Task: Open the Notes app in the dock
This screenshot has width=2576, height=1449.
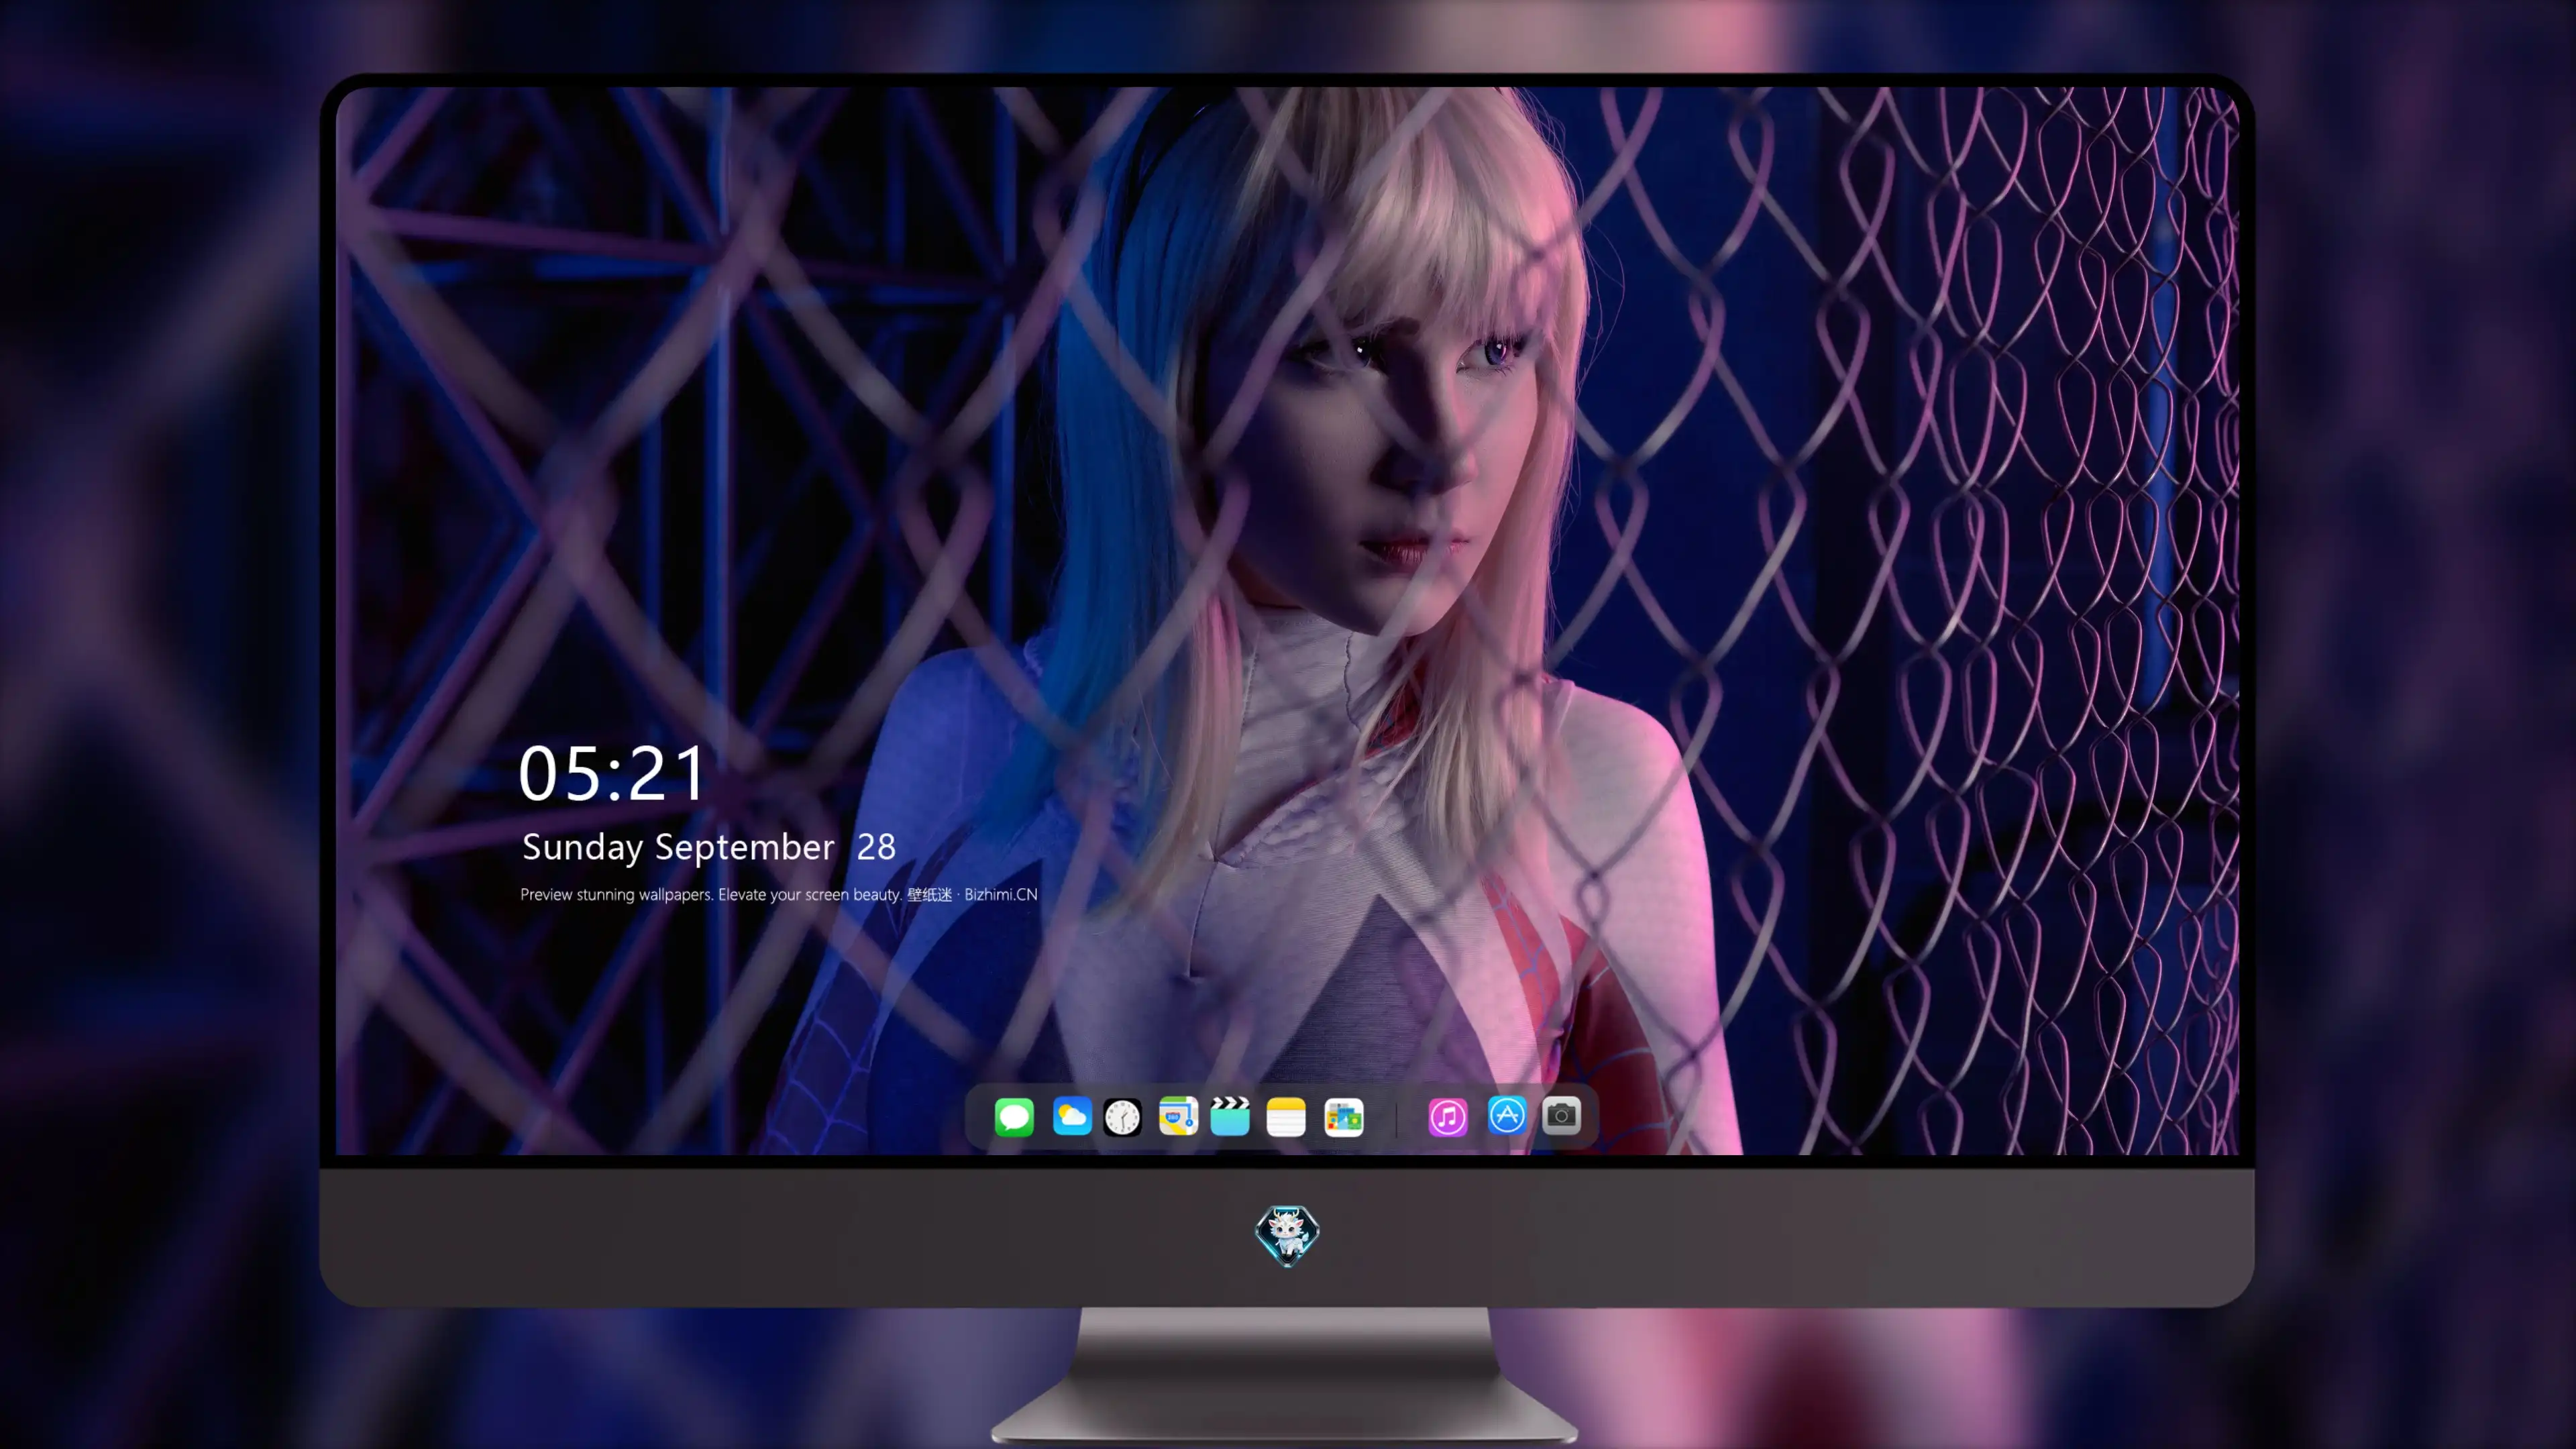Action: click(1286, 1116)
